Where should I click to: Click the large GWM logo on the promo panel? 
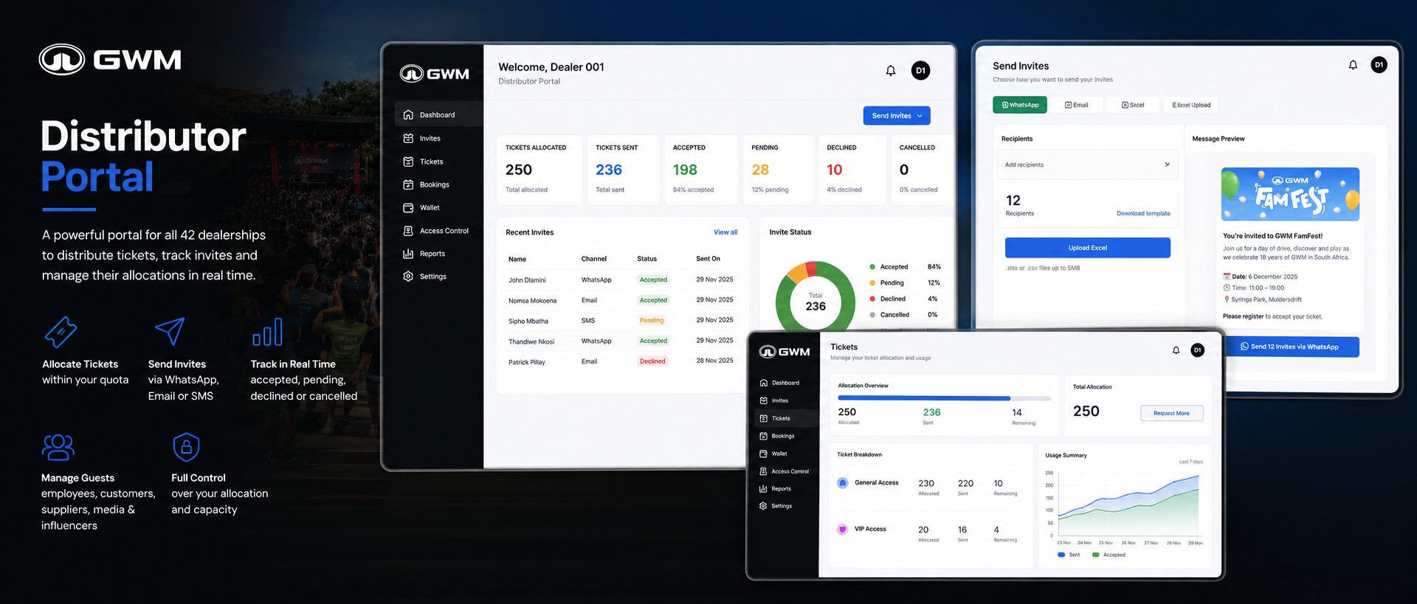[x=110, y=60]
